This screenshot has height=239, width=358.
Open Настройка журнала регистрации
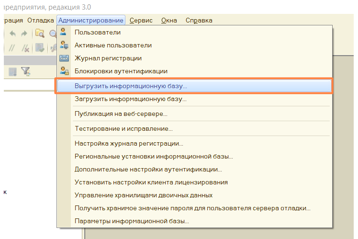(194, 143)
